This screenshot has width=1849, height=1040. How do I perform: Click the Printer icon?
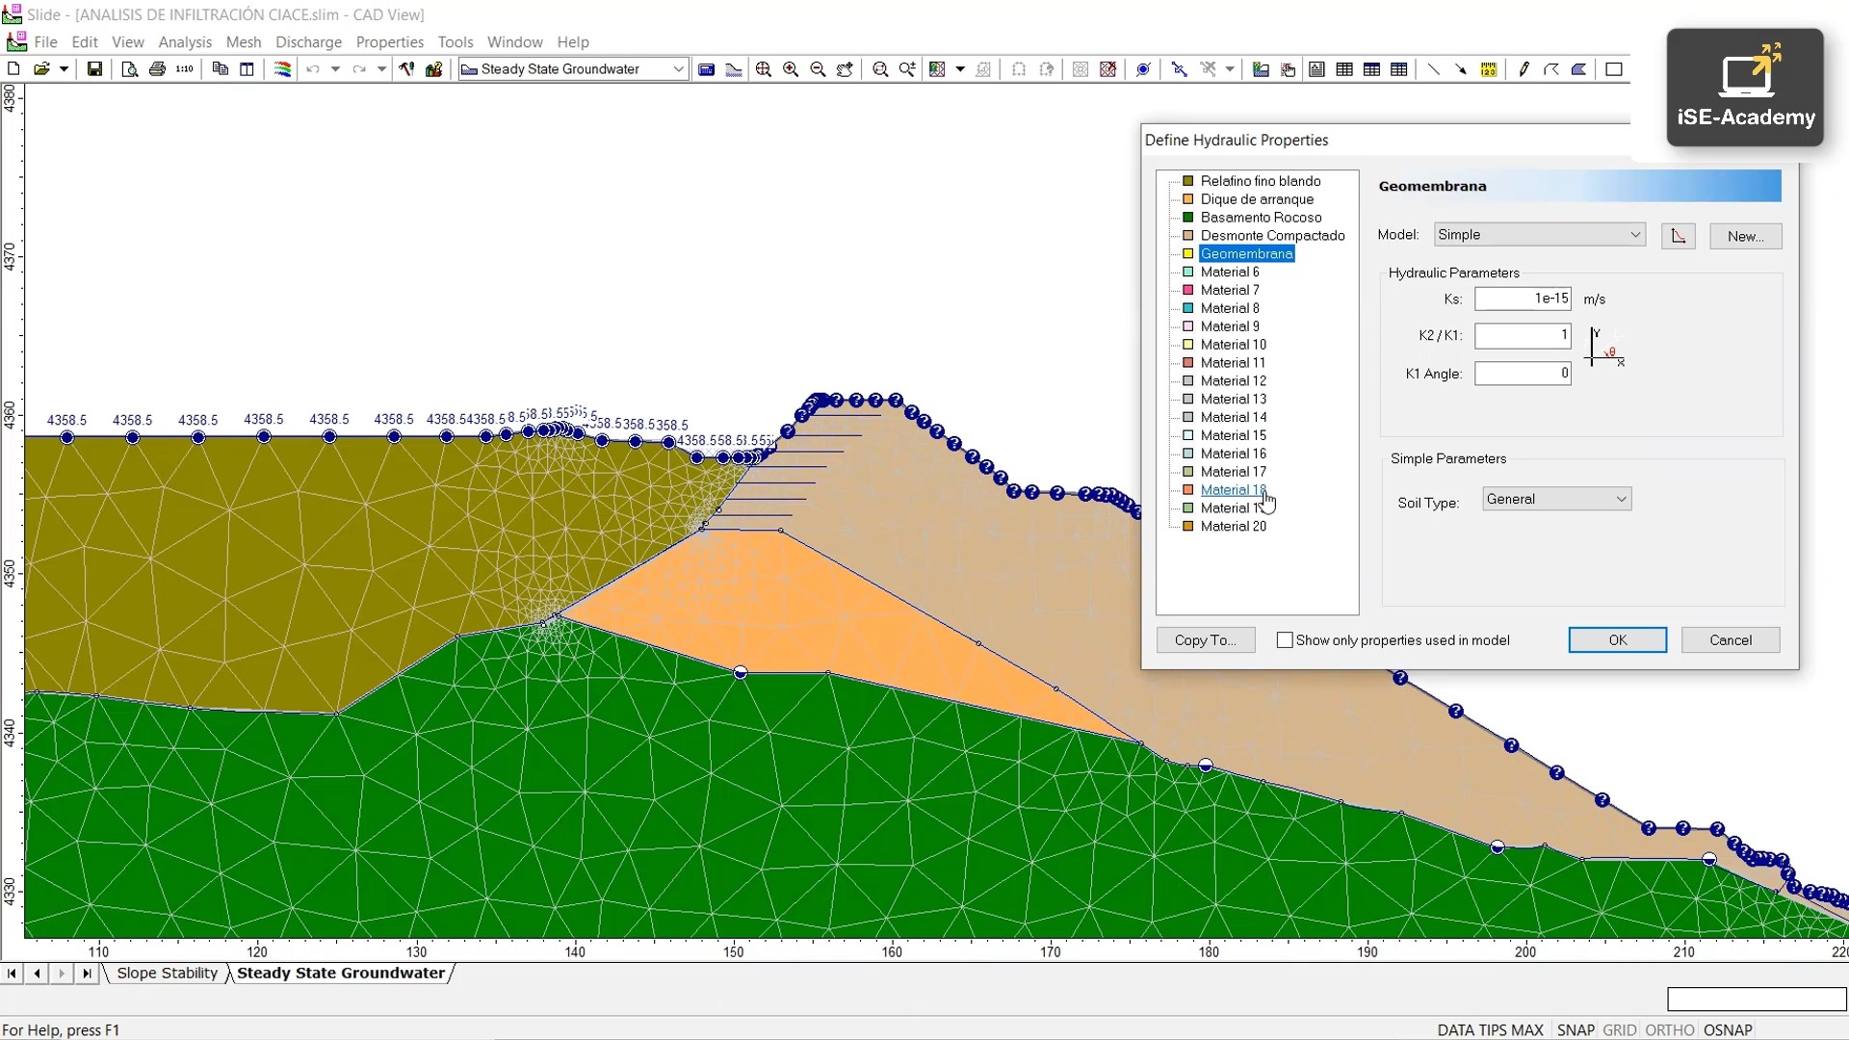pyautogui.click(x=158, y=69)
